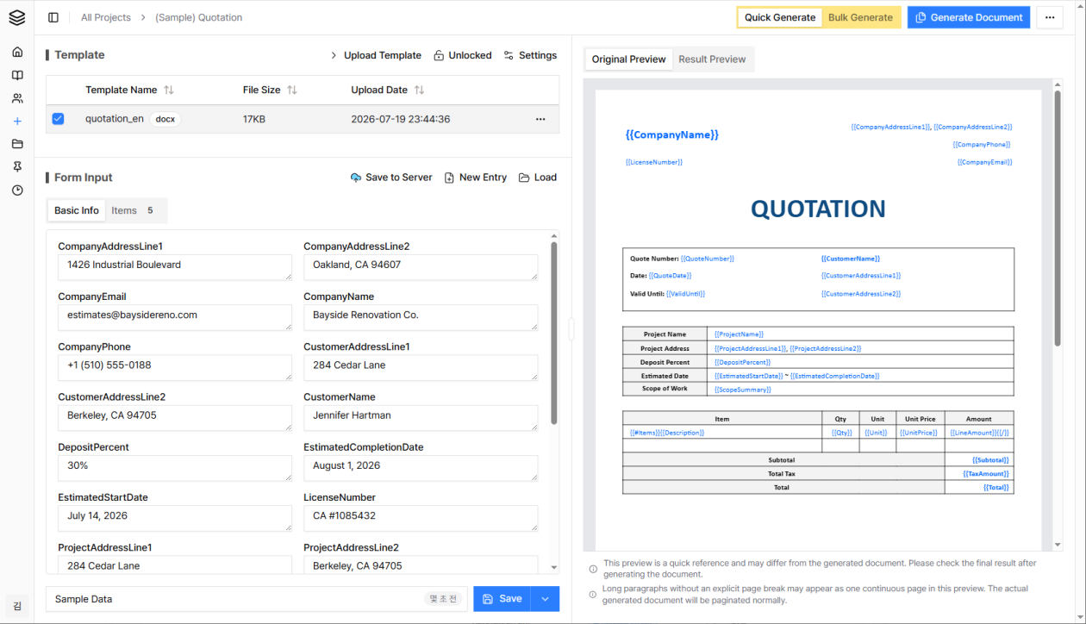Click Upload Template
This screenshot has height=624, width=1086.
376,55
